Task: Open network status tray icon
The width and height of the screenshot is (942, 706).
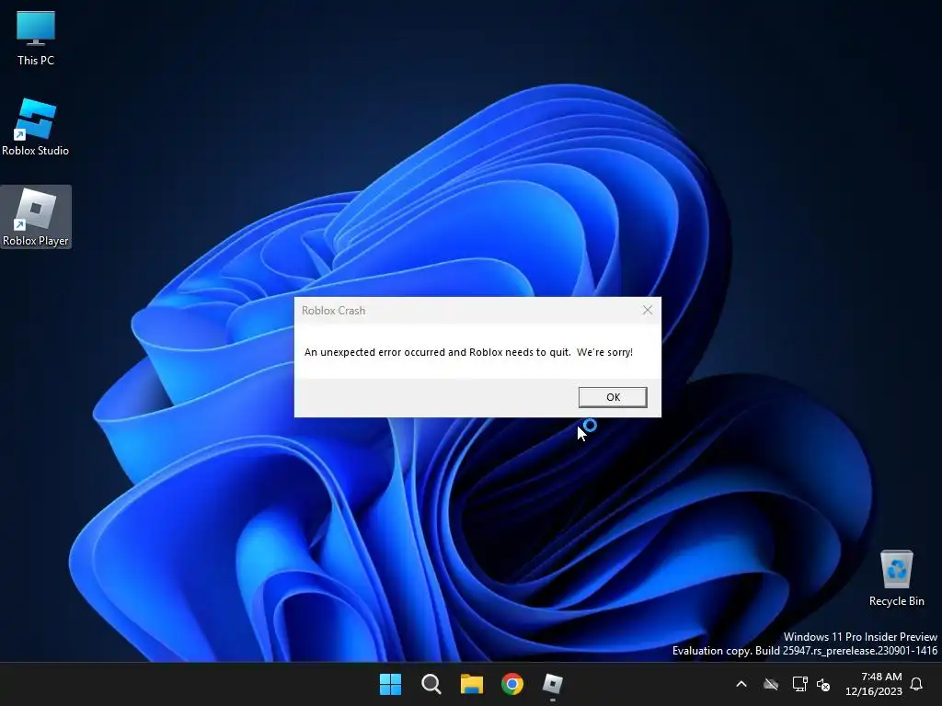Action: [x=799, y=684]
